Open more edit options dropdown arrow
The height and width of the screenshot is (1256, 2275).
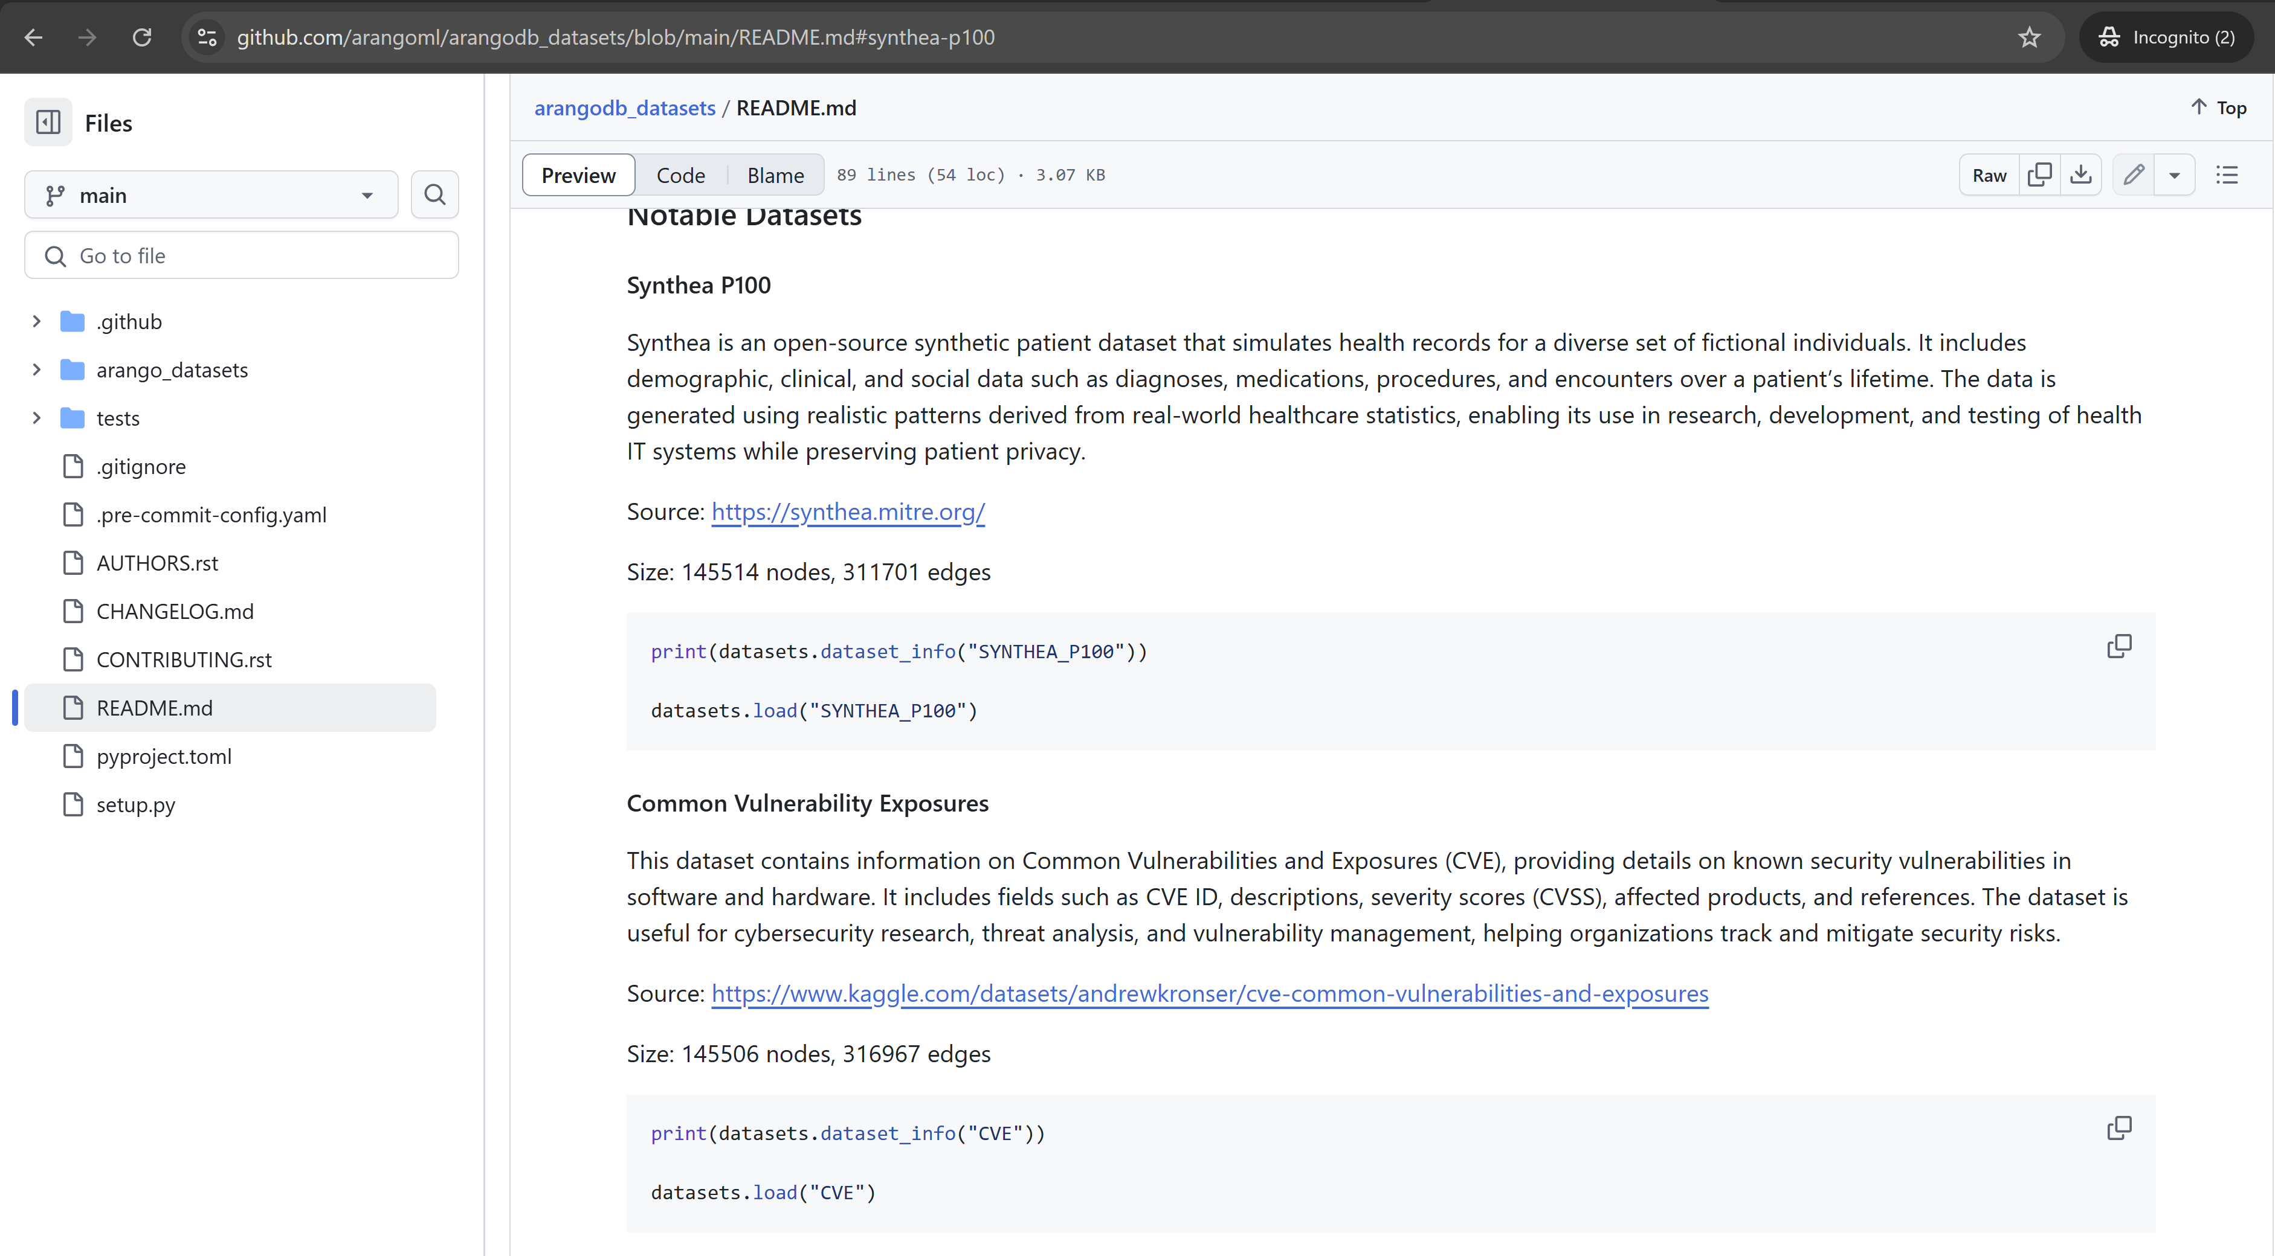(2174, 175)
